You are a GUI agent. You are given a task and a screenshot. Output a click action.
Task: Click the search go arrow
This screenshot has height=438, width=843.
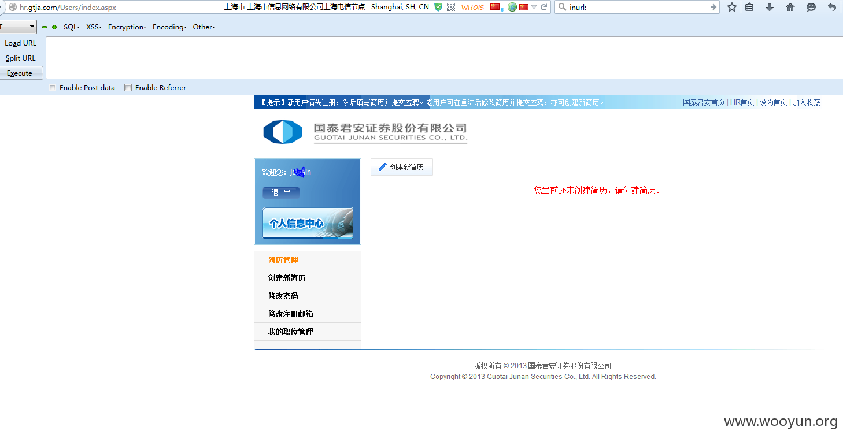[713, 7]
